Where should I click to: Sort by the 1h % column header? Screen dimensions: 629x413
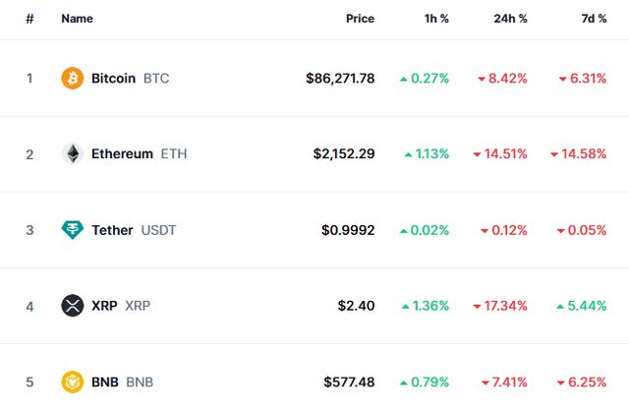click(x=434, y=19)
